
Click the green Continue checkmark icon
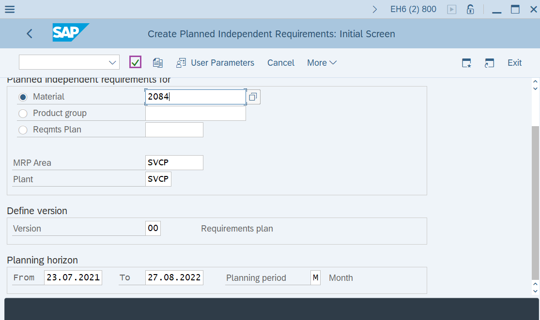click(x=135, y=62)
